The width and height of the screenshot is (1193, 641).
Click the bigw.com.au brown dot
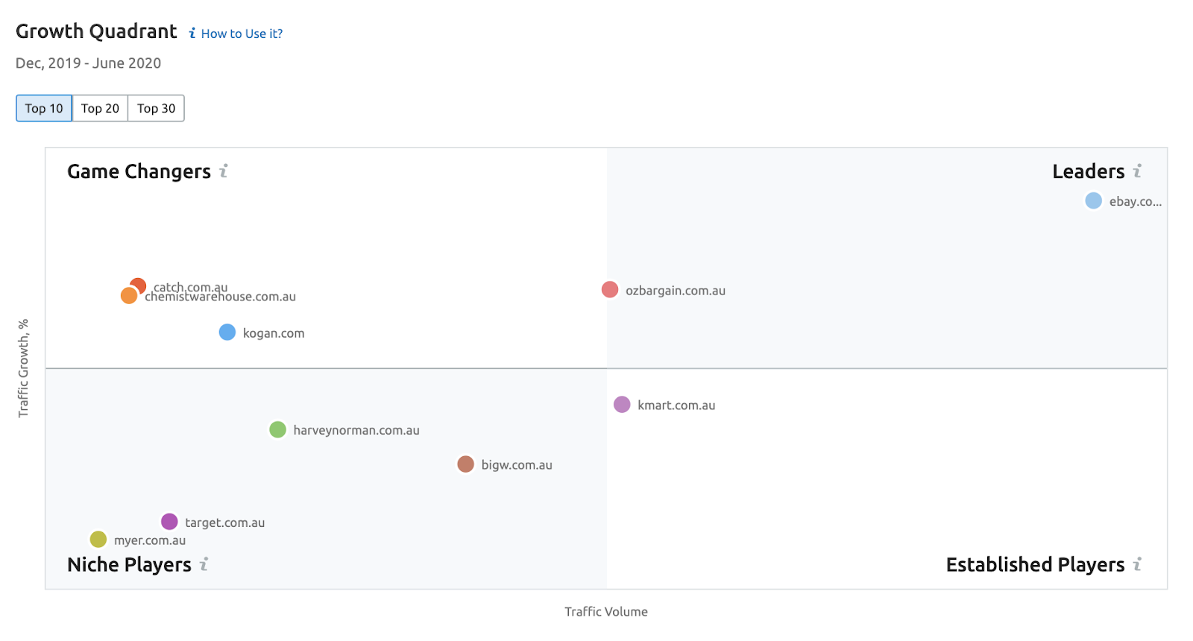(465, 464)
